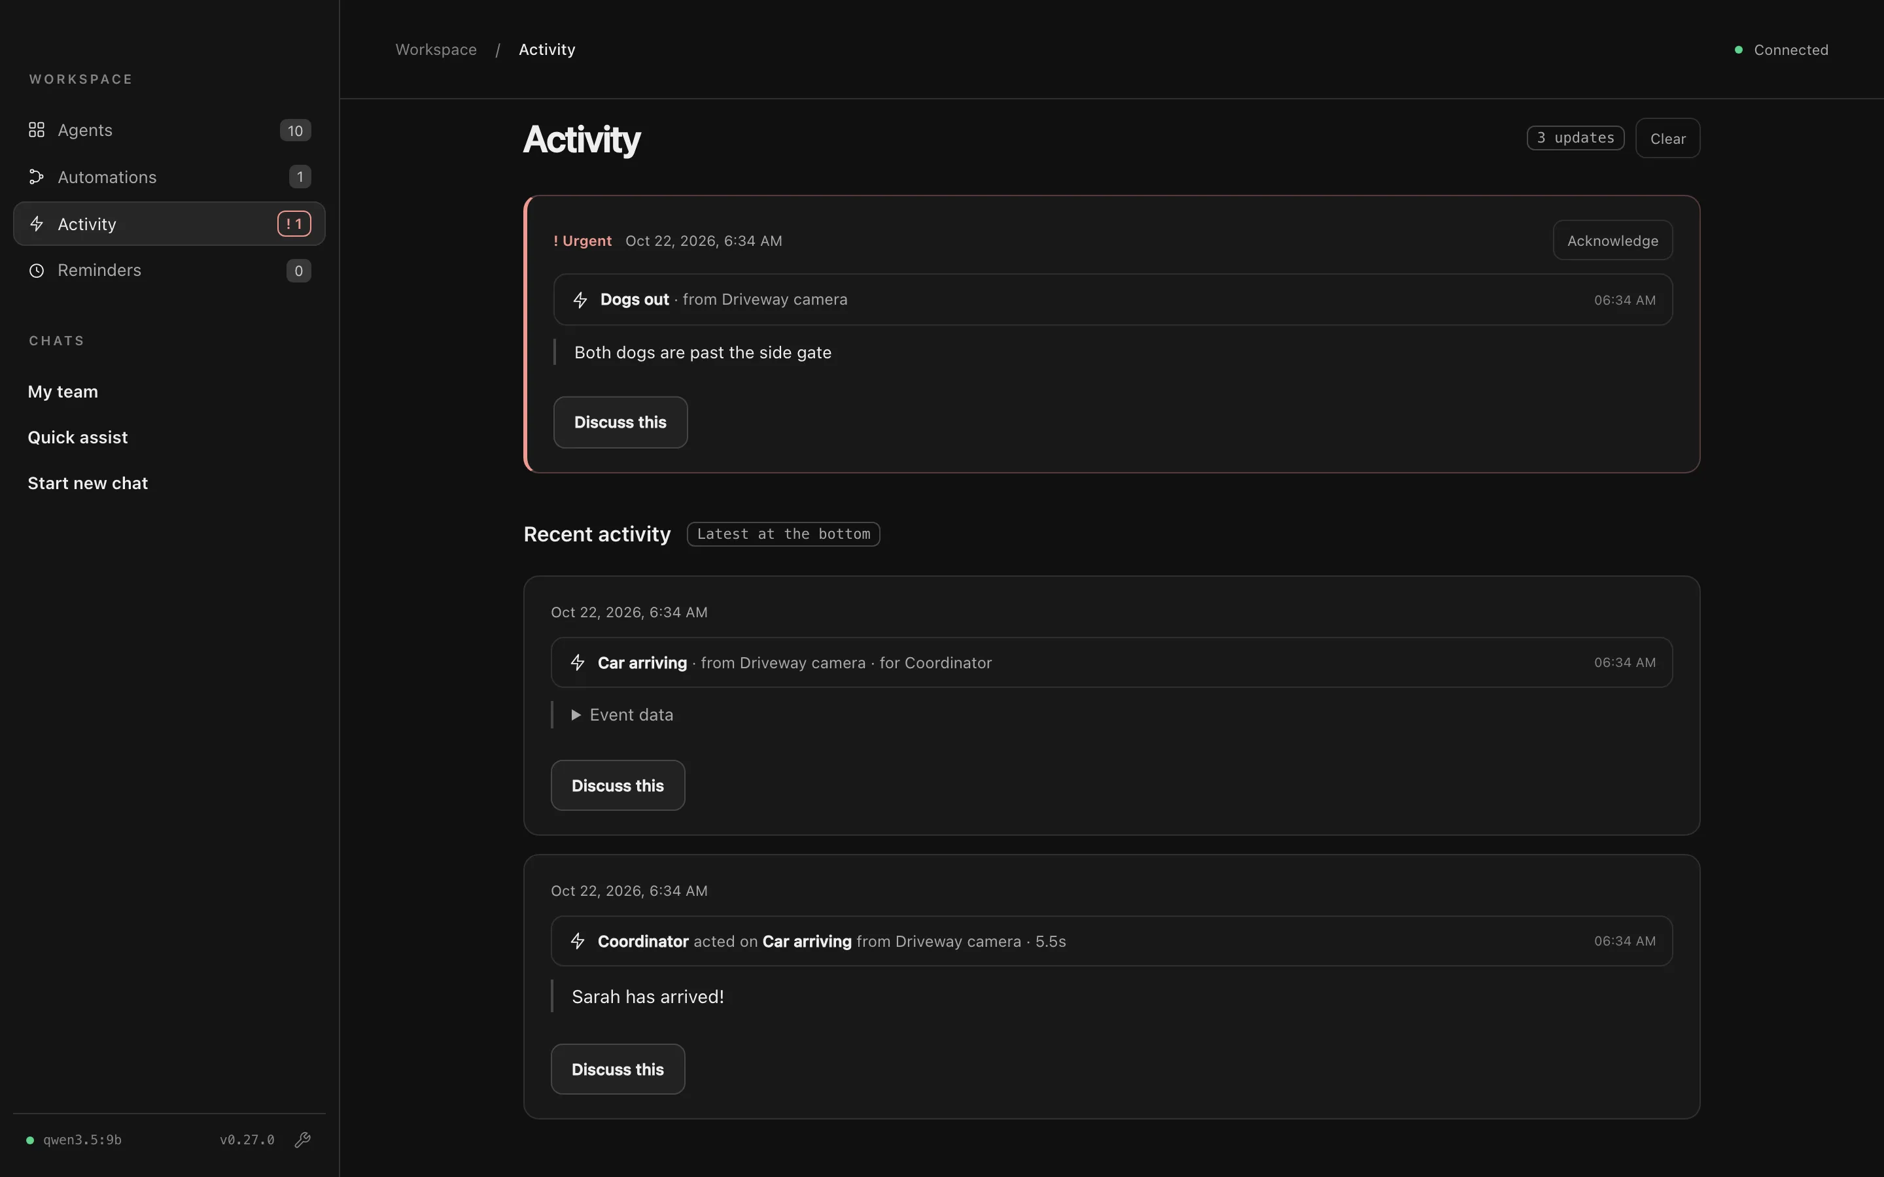Image resolution: width=1884 pixels, height=1177 pixels.
Task: Acknowledge the urgent Dogs out alert
Action: coord(1613,241)
